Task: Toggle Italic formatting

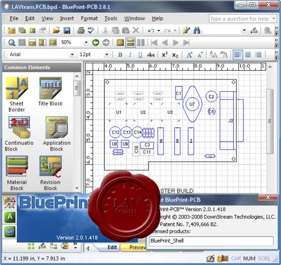Action: click(130, 55)
